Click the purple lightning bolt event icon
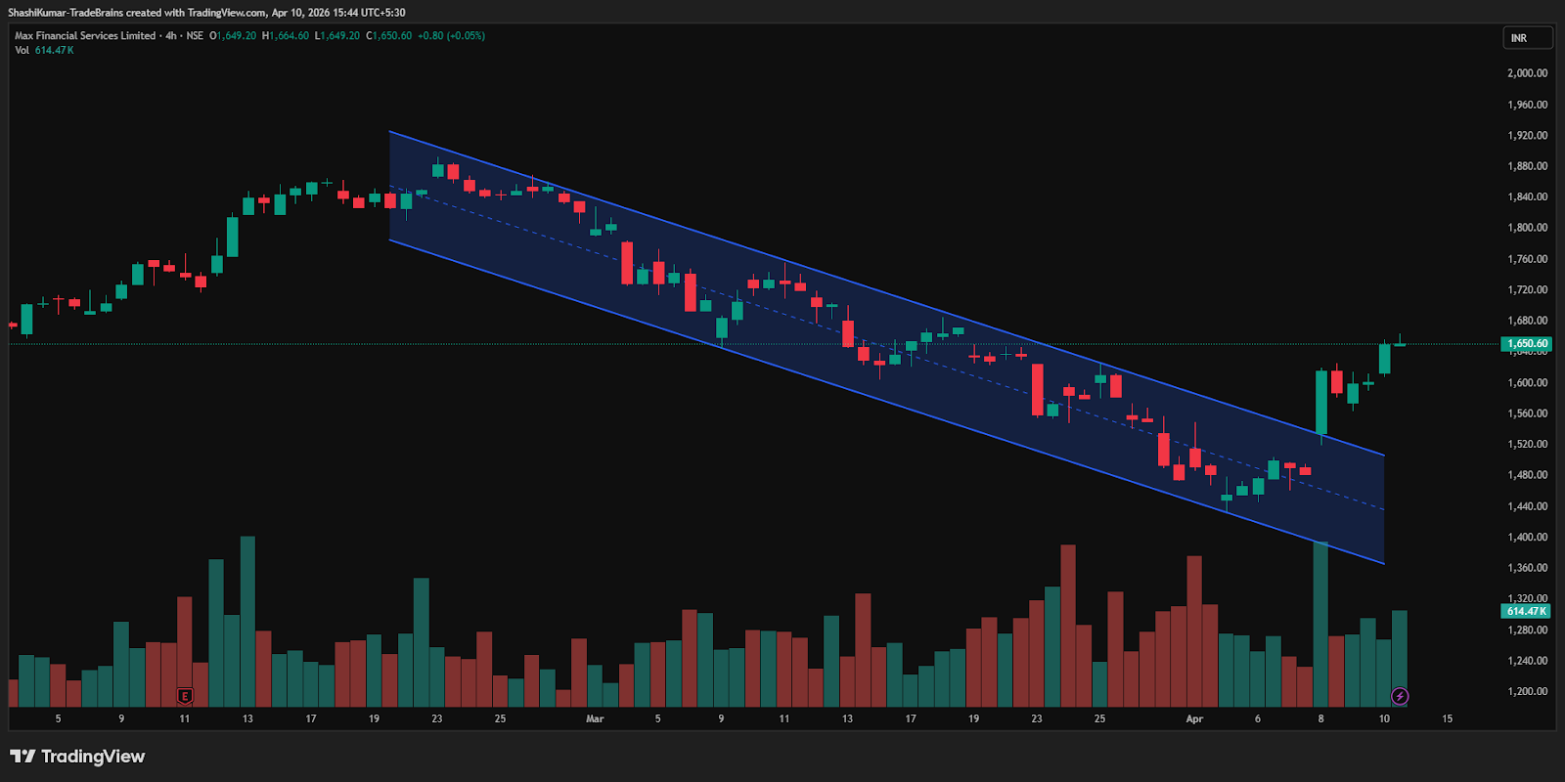 click(x=1400, y=696)
